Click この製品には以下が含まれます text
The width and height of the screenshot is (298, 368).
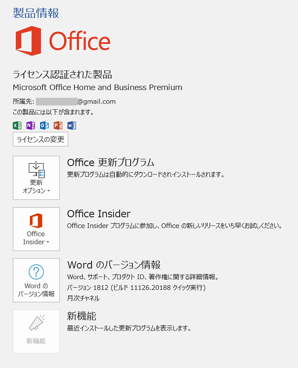click(x=53, y=112)
